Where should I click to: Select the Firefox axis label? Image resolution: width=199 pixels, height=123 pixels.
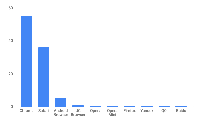130,111
